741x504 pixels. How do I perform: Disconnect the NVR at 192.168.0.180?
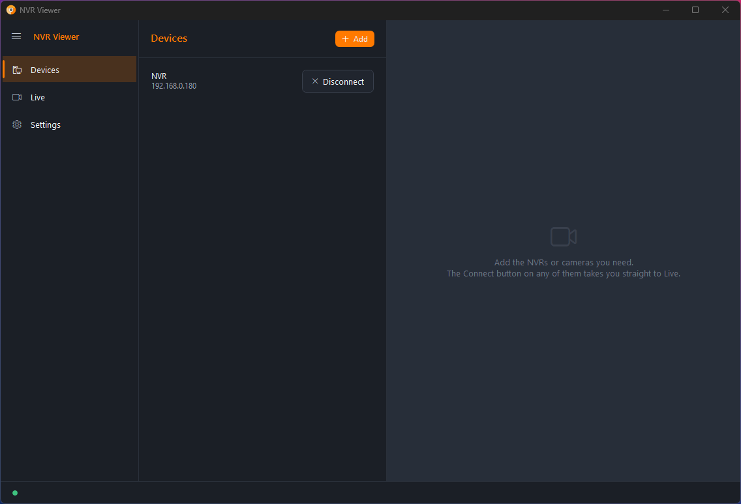click(x=337, y=82)
